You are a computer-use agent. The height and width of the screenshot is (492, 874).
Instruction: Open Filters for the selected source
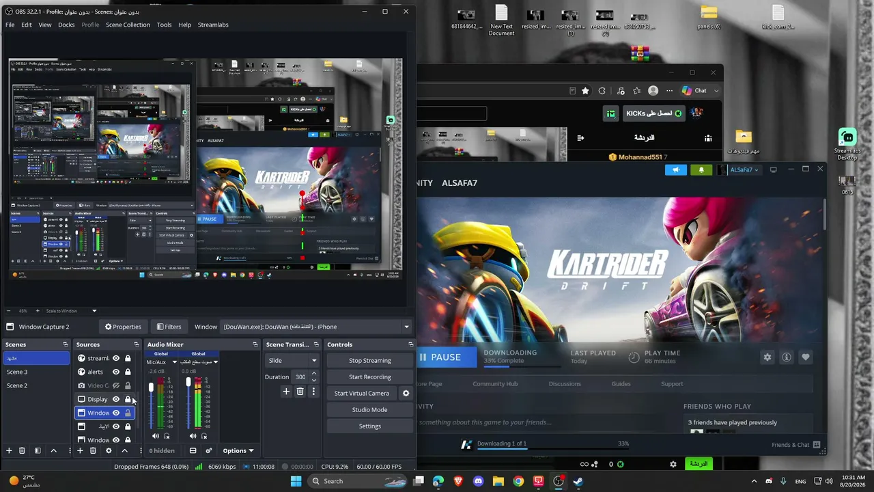pyautogui.click(x=169, y=327)
